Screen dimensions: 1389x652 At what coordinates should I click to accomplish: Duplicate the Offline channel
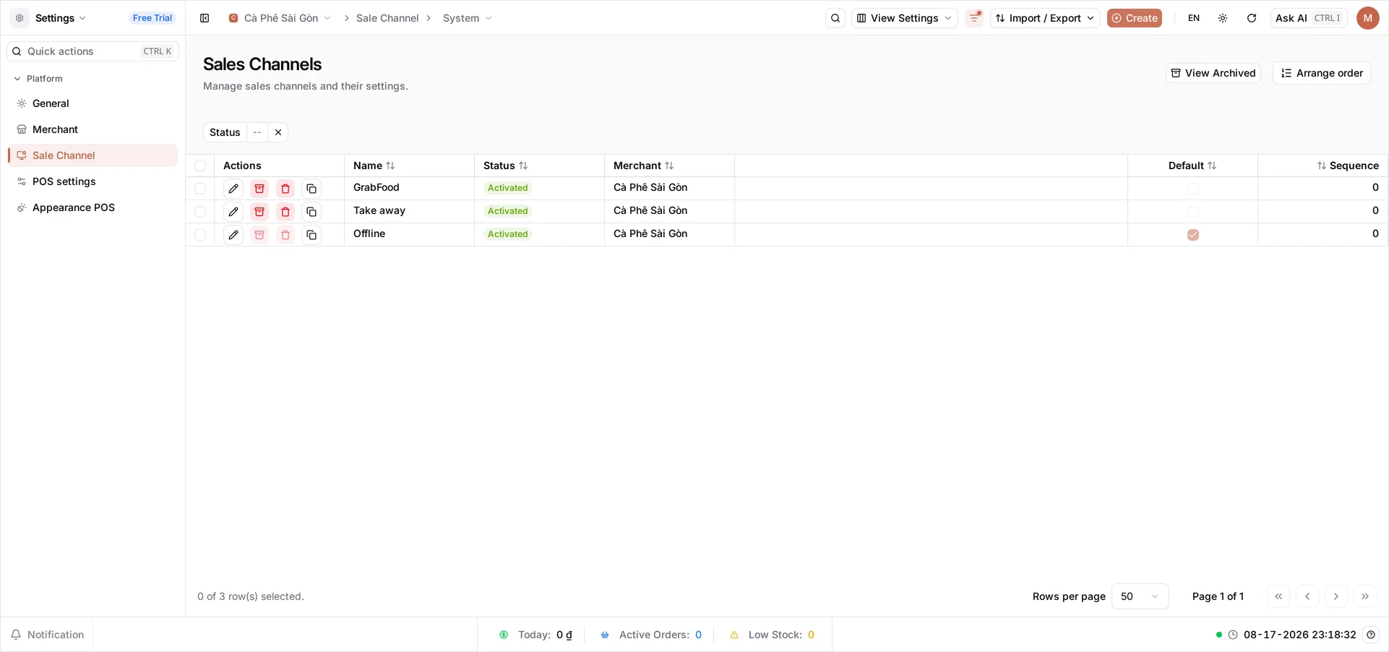coord(311,235)
